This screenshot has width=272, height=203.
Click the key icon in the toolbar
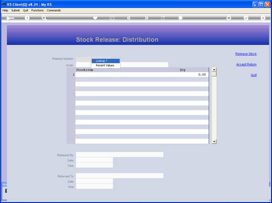click(x=10, y=18)
